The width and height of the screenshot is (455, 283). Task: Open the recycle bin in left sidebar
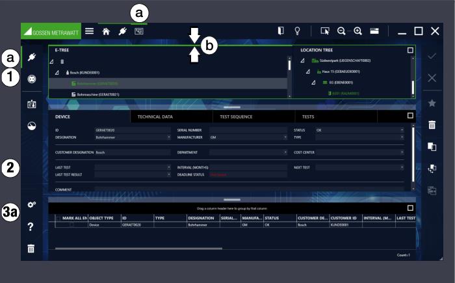point(31,249)
